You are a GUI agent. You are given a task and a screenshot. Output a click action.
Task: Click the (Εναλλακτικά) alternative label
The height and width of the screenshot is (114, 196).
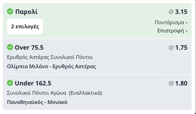(85, 93)
